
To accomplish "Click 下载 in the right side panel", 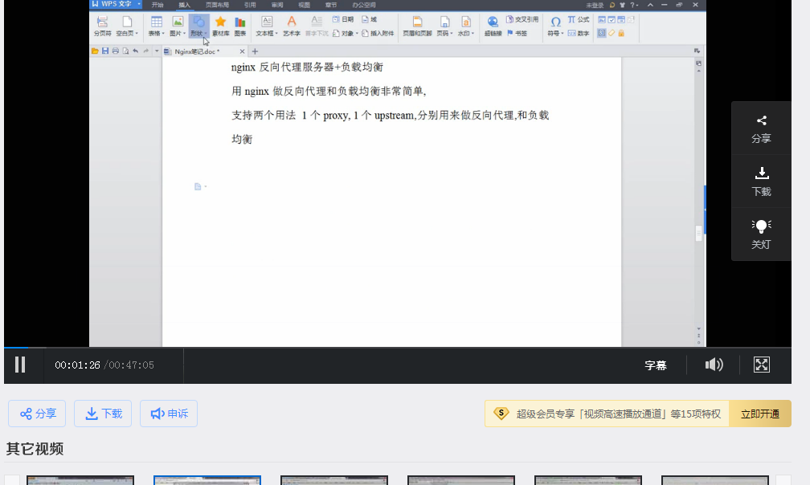I will [x=761, y=181].
